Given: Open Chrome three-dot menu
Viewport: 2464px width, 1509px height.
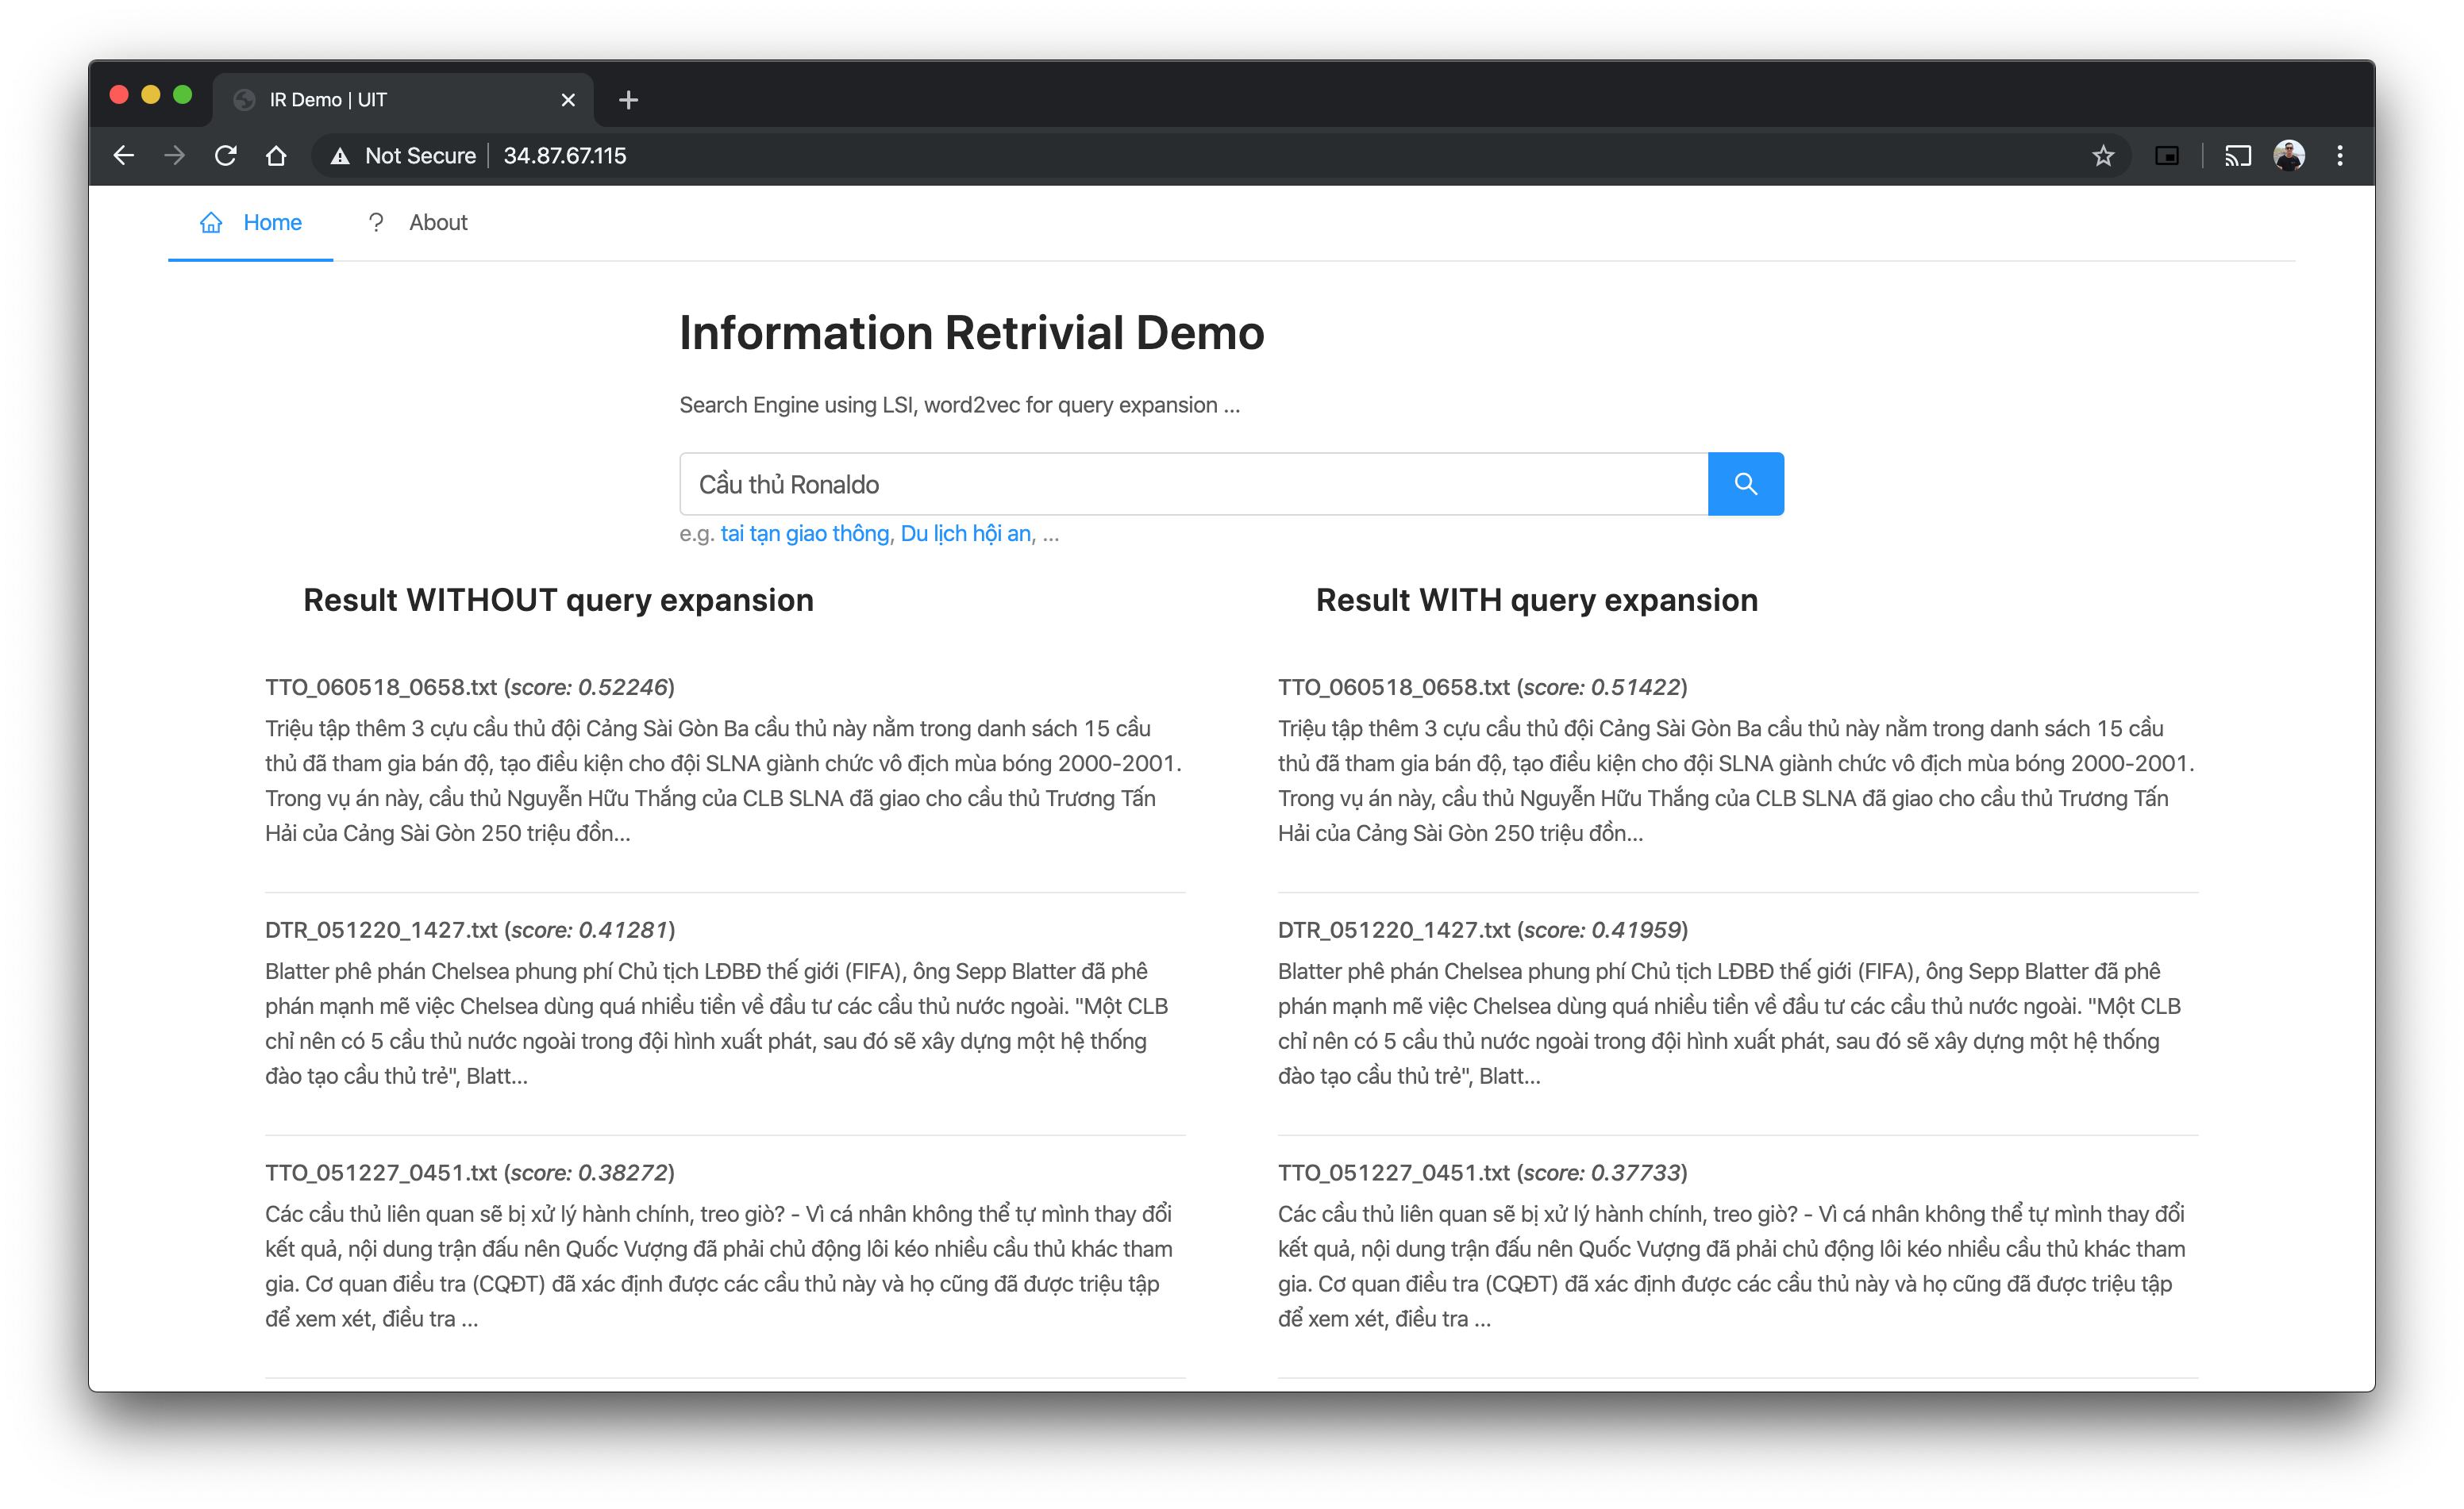Looking at the screenshot, I should click(2339, 156).
